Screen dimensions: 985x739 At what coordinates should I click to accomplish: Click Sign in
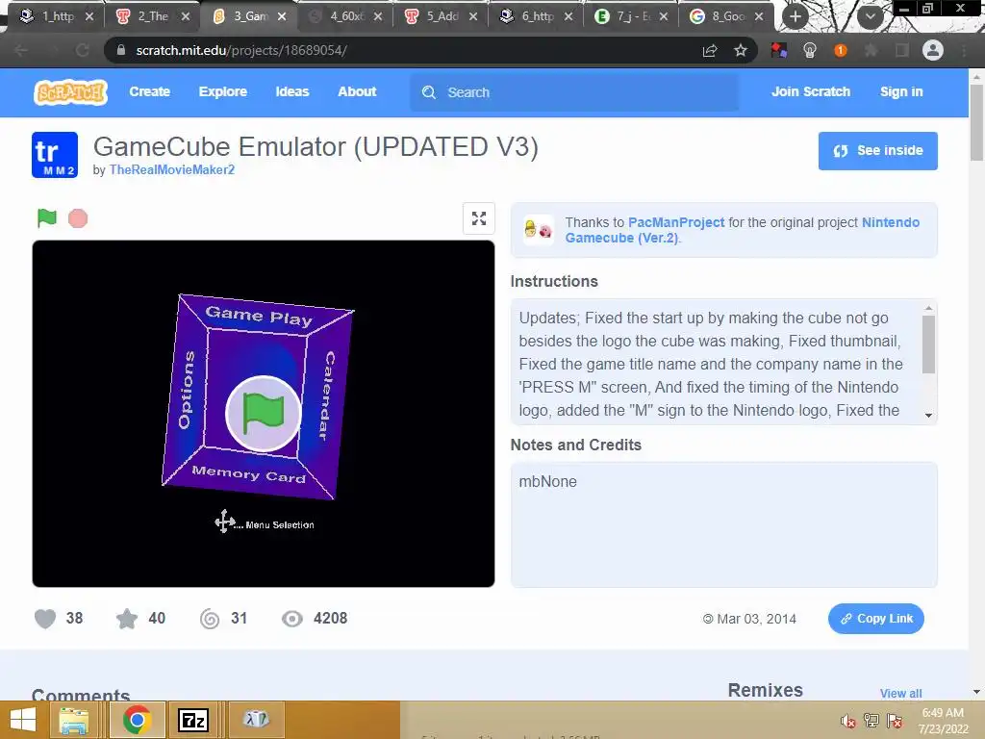coord(901,91)
